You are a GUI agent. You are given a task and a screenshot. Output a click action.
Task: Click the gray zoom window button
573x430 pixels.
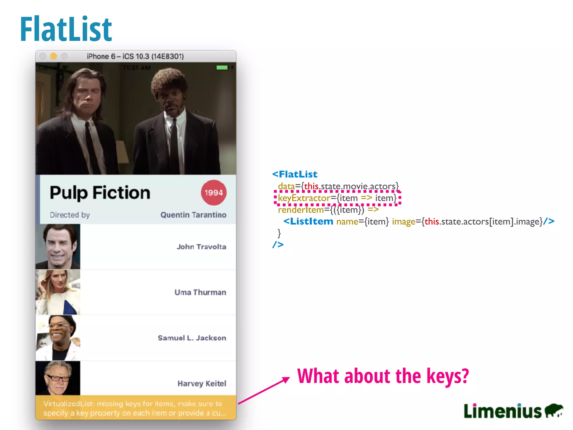coord(64,56)
